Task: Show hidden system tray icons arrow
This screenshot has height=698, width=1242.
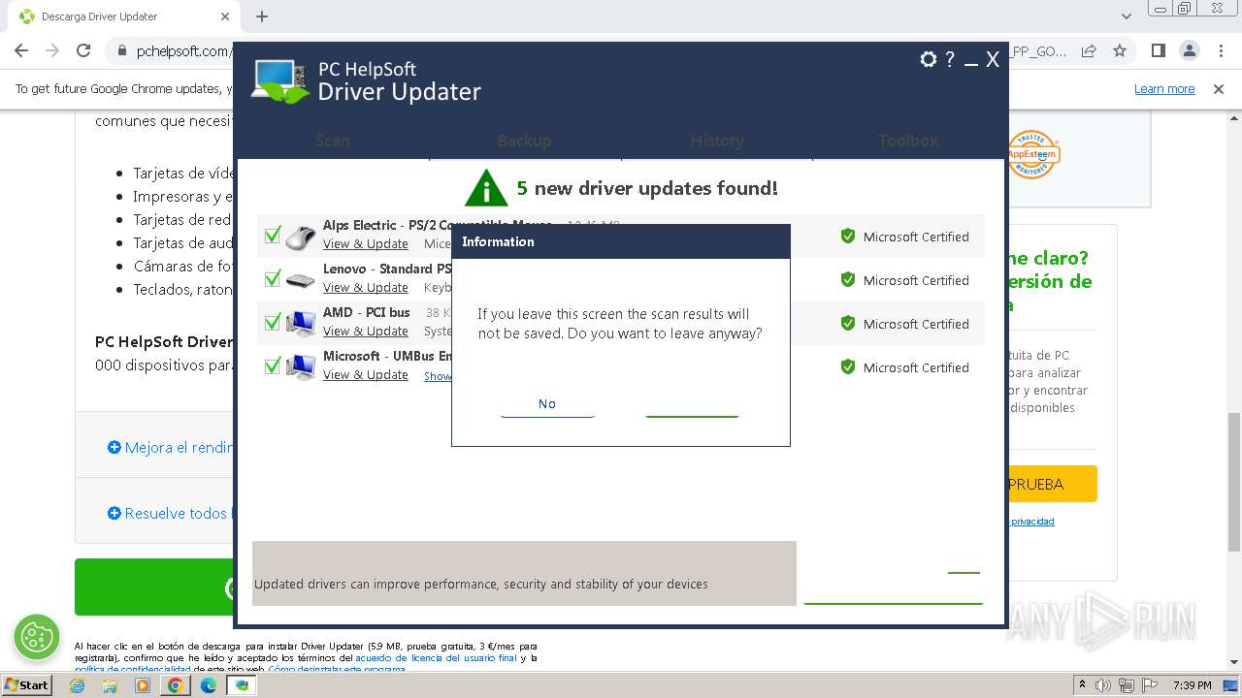Action: 1082,685
